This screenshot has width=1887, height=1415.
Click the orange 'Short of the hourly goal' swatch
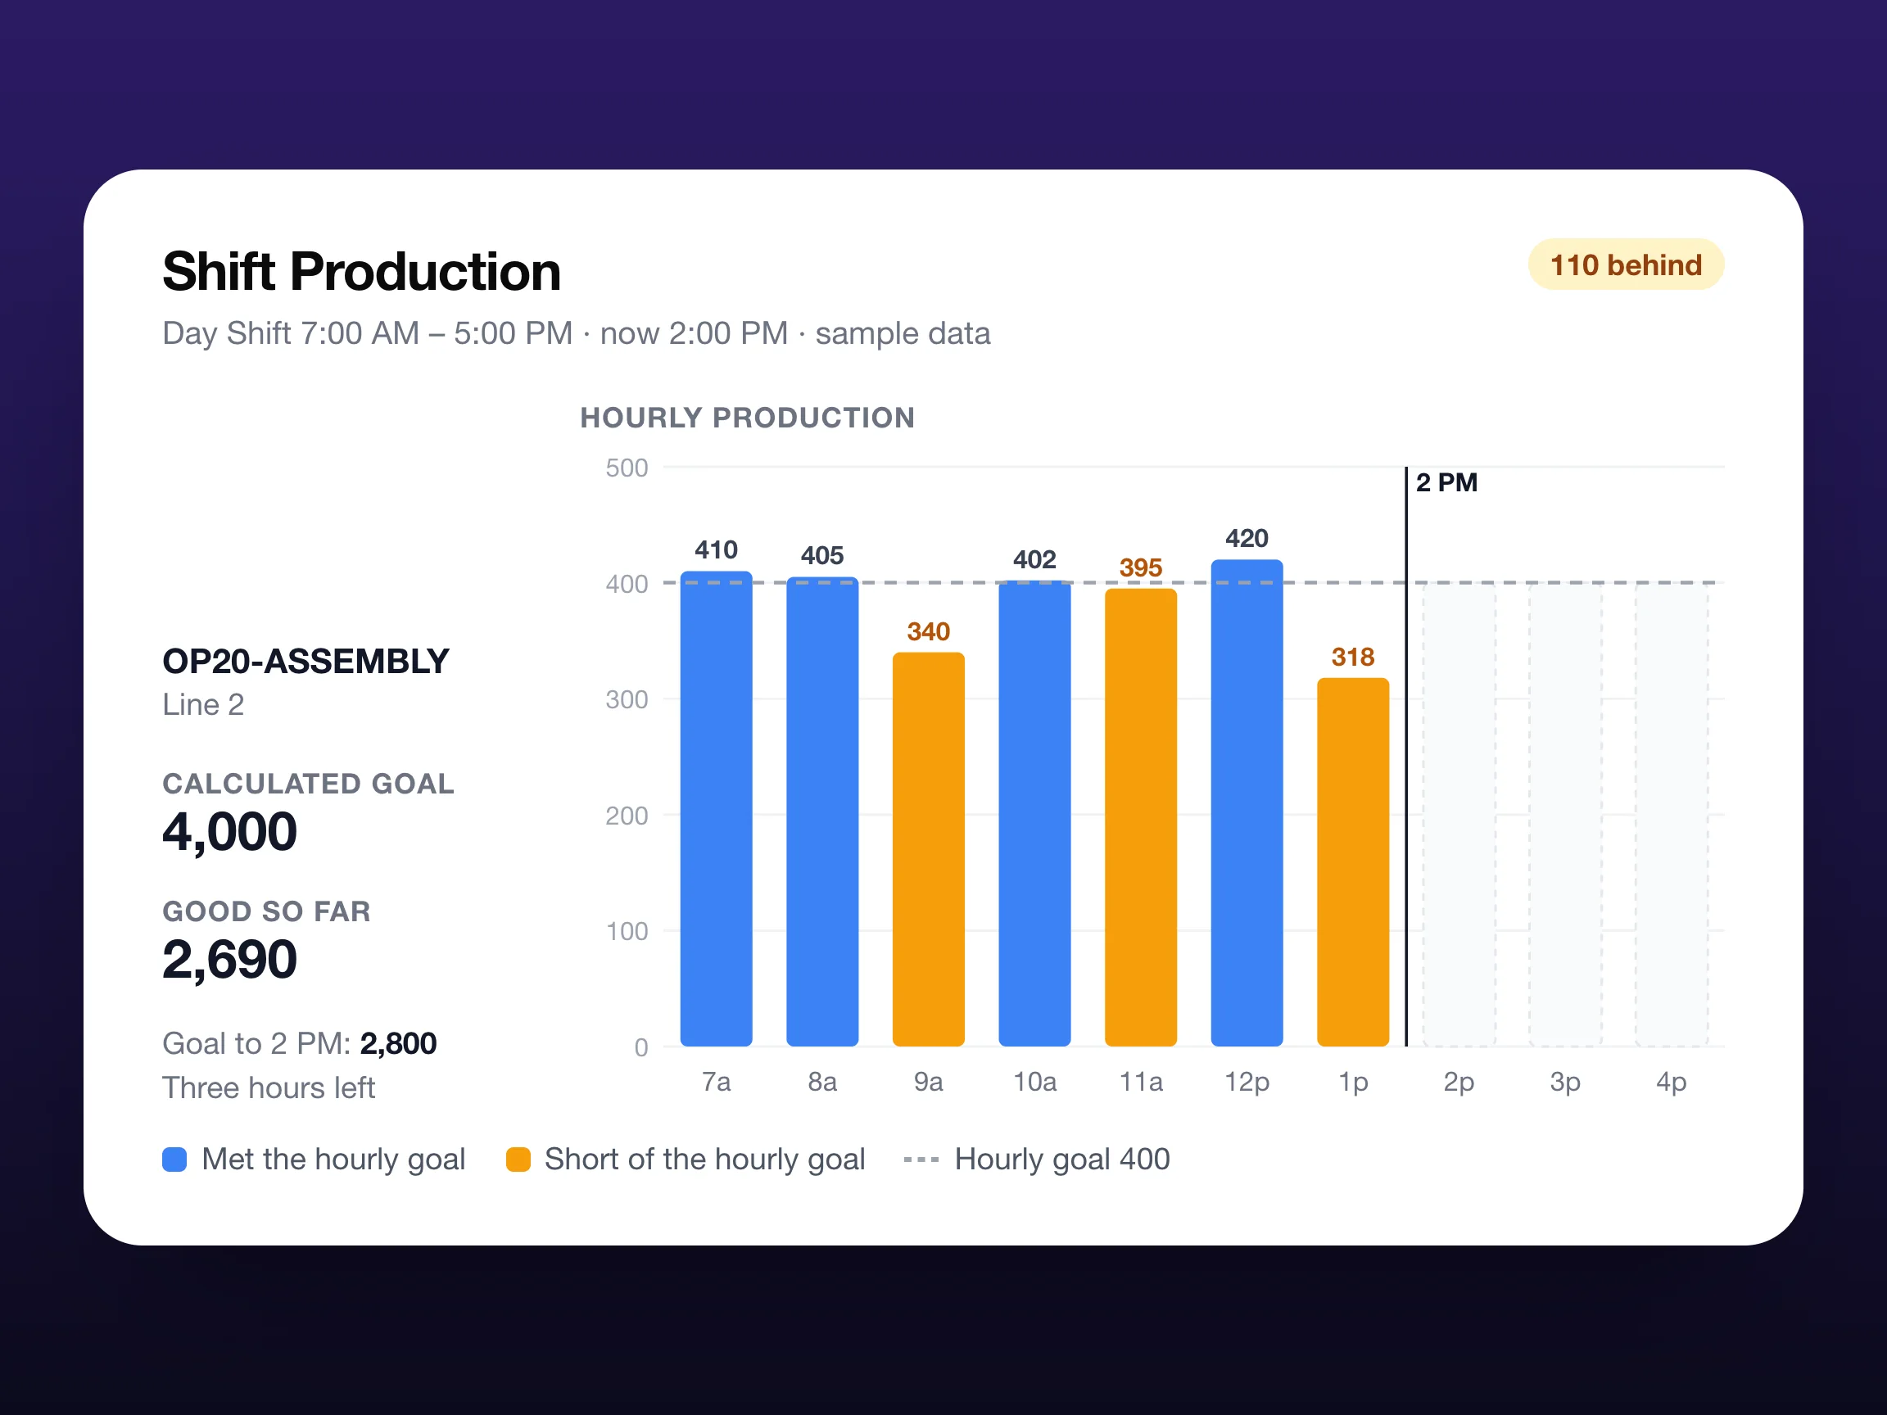pyautogui.click(x=518, y=1160)
